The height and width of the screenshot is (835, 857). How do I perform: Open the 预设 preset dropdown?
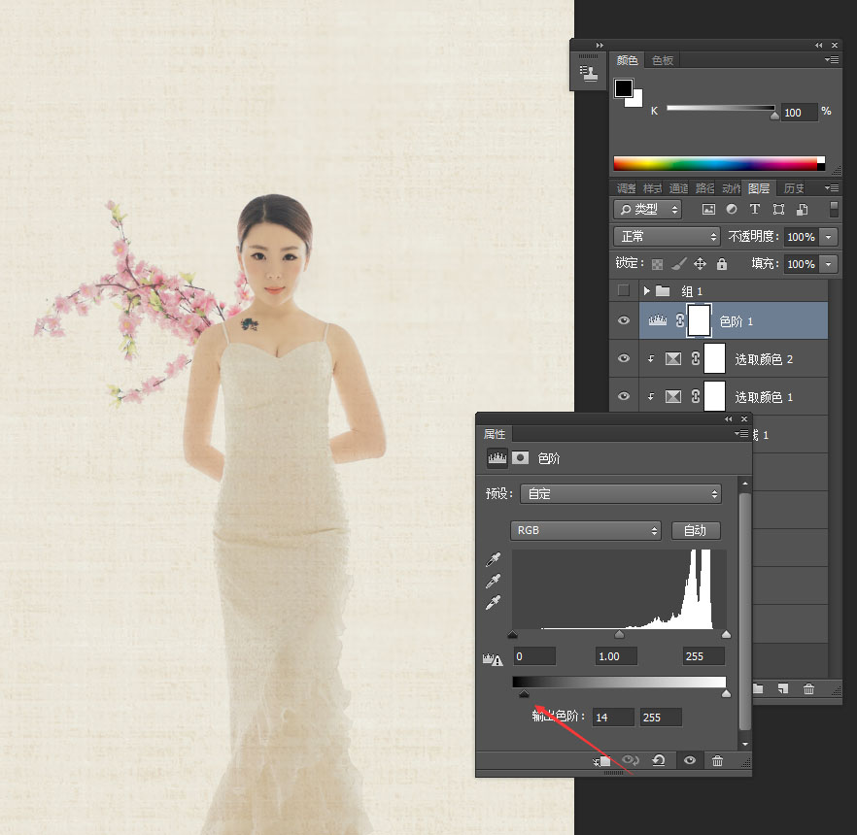tap(621, 493)
